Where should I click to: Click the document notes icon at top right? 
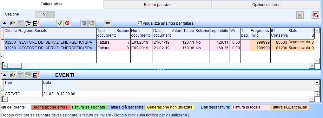(300, 15)
